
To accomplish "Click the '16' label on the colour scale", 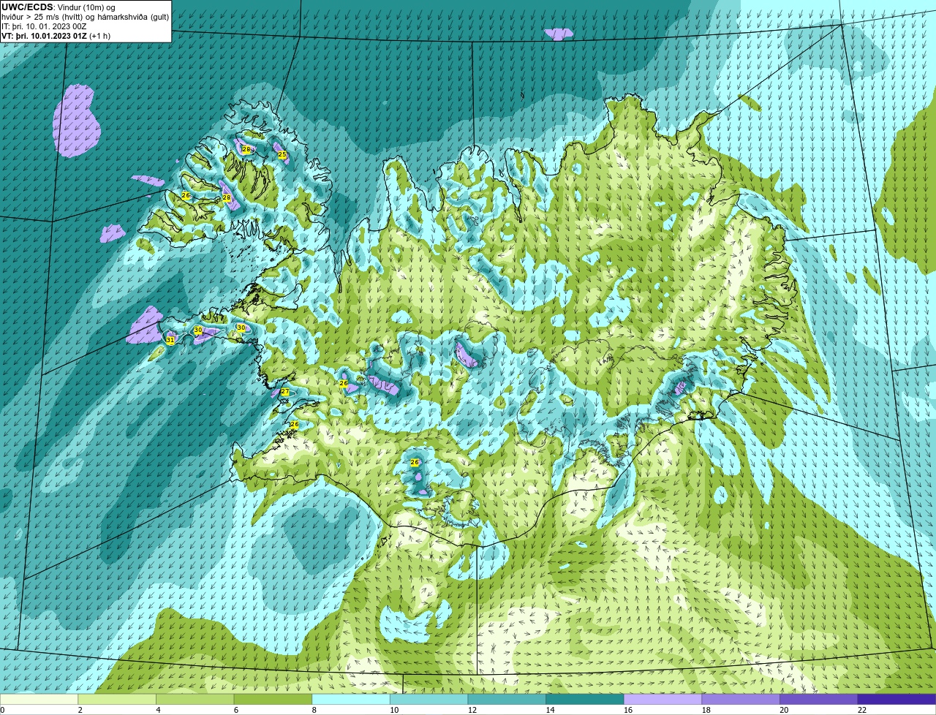I will (x=628, y=710).
